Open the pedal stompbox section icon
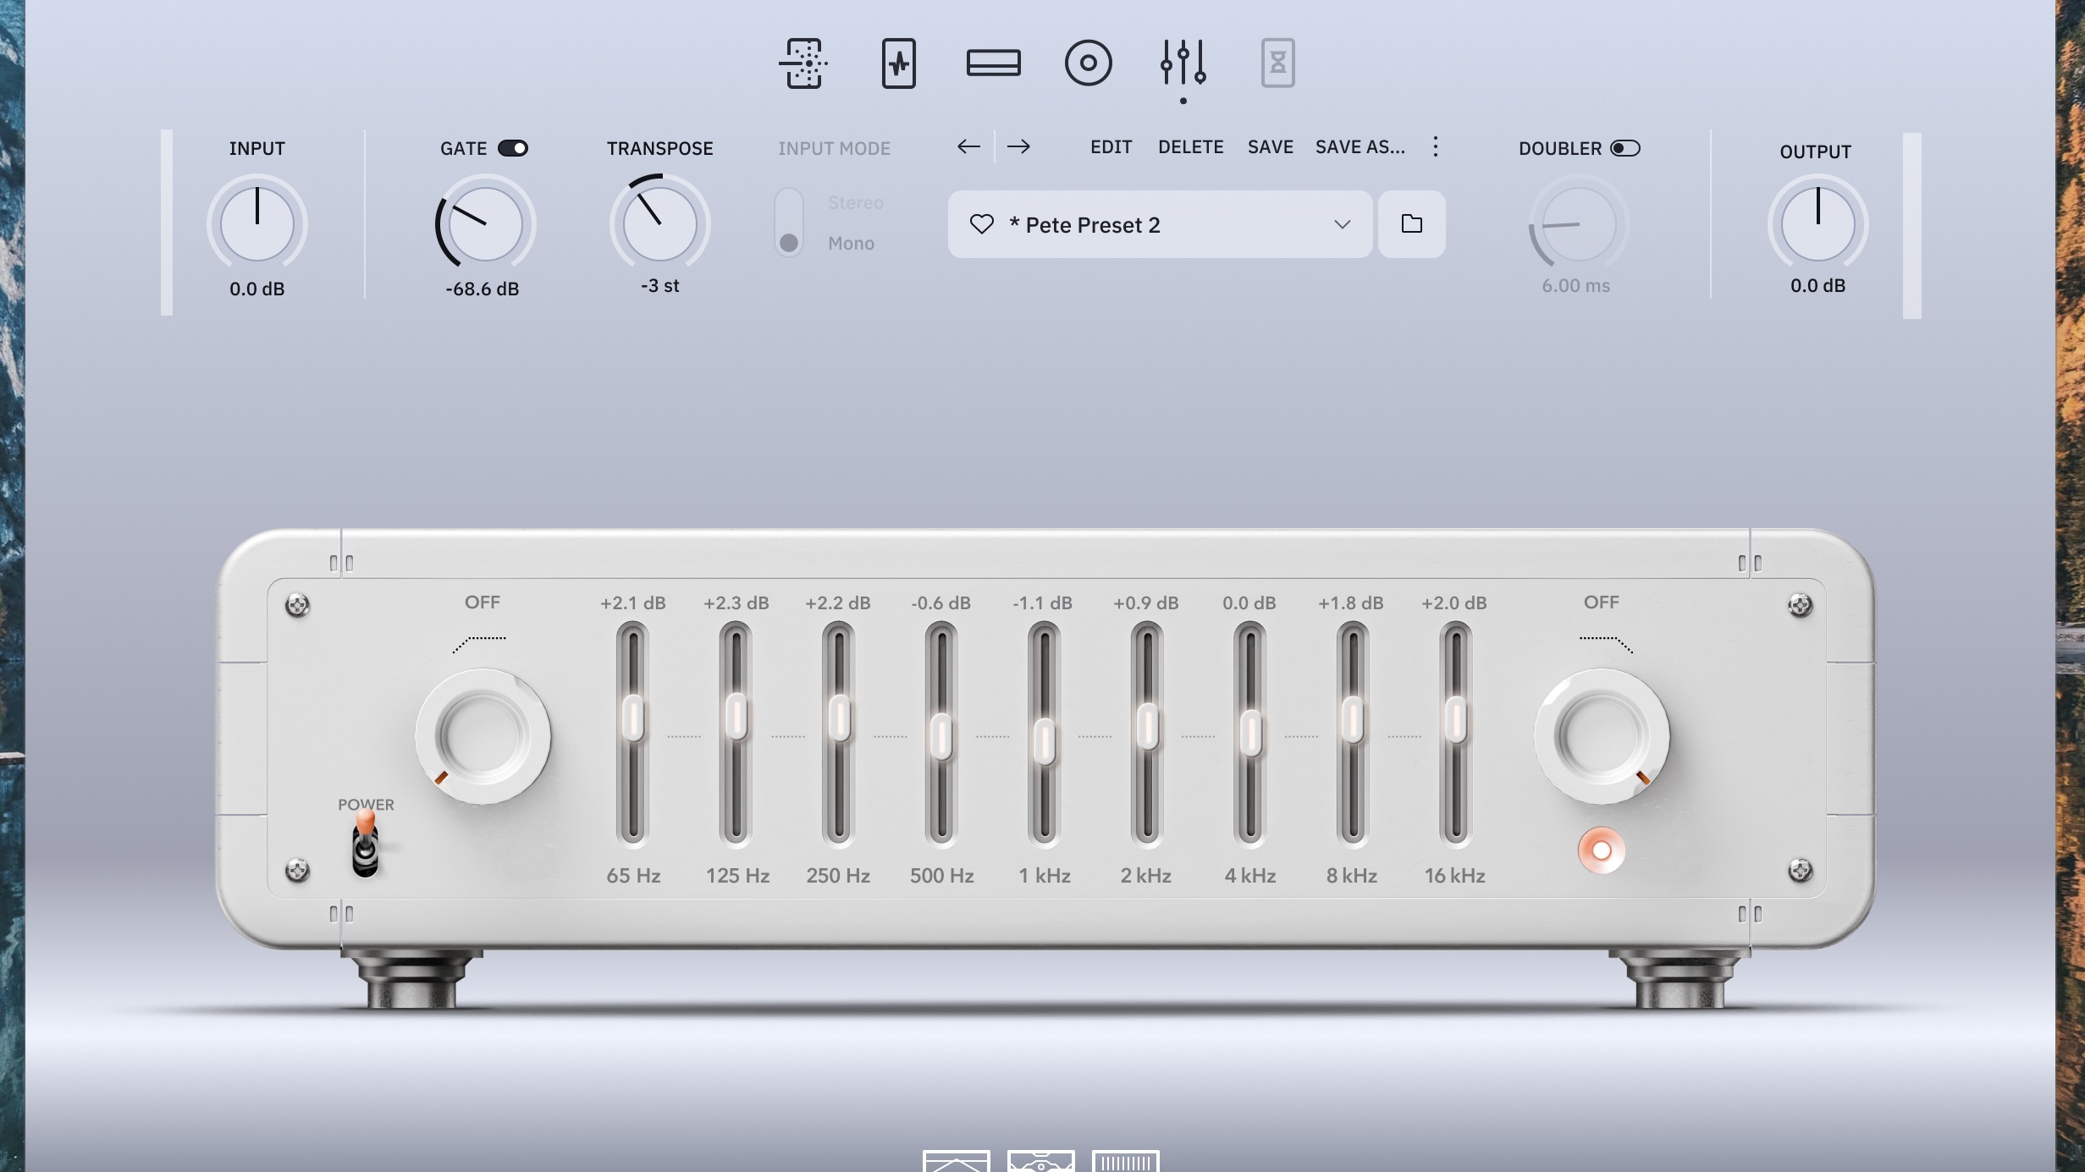 [x=803, y=63]
